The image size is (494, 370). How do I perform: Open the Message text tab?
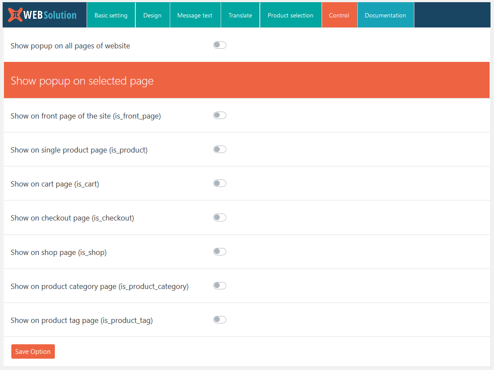(x=195, y=15)
